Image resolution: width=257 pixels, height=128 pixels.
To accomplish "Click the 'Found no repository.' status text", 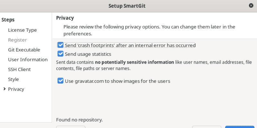I will click(79, 120).
